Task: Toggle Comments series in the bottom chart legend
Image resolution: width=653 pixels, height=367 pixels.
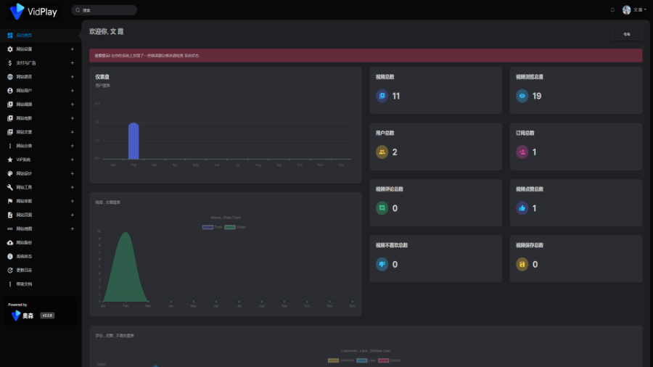Action: (x=333, y=360)
